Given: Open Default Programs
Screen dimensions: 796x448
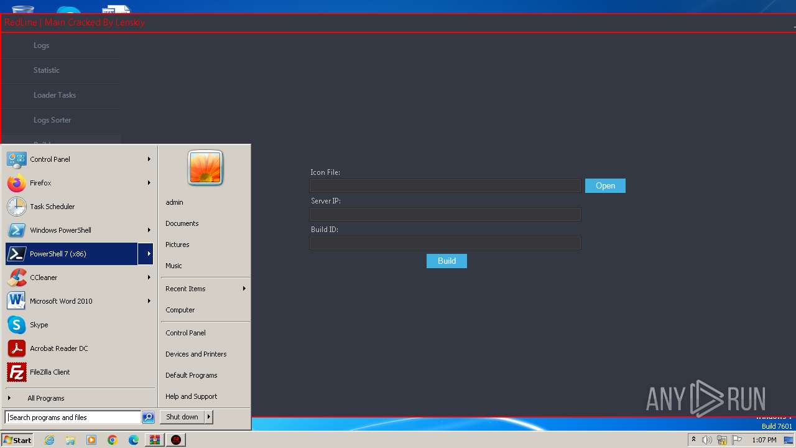Looking at the screenshot, I should pyautogui.click(x=192, y=375).
